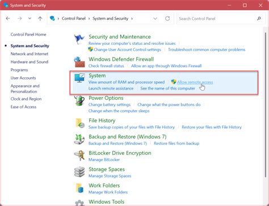
Task: Expand chevron after Control Panel in breadcrumb
Action: (x=89, y=19)
